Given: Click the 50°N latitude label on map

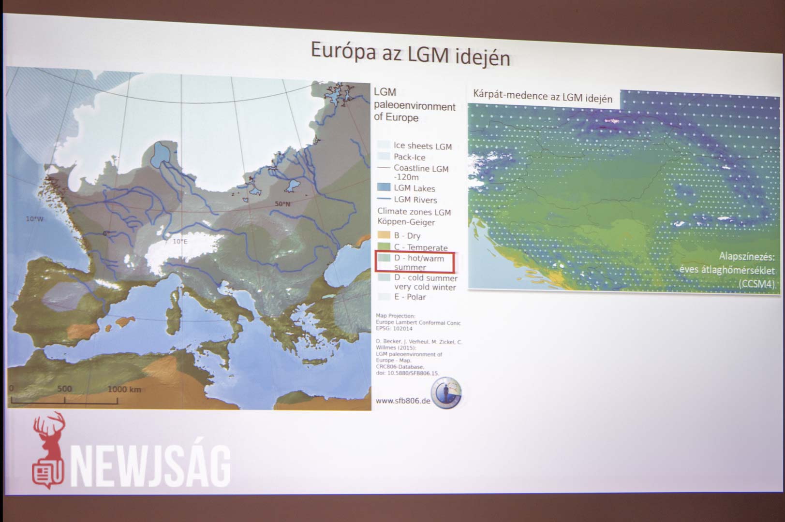Looking at the screenshot, I should [x=282, y=204].
